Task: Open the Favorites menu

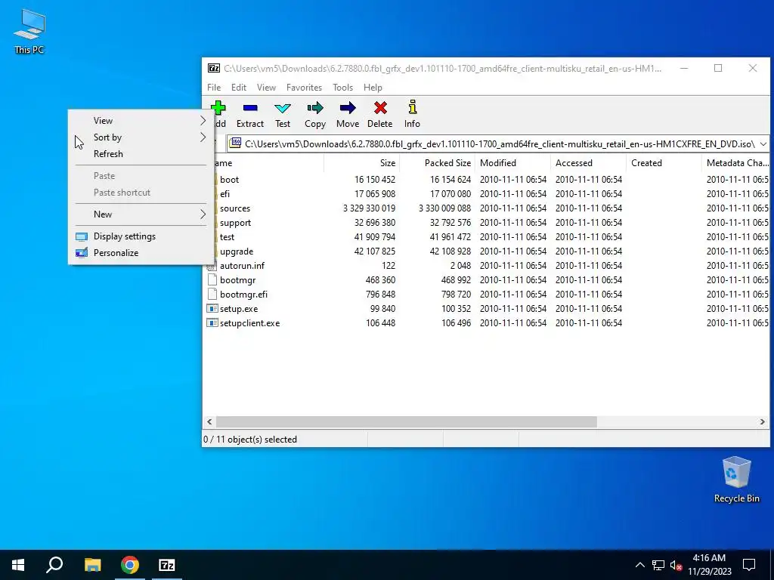Action: (304, 88)
